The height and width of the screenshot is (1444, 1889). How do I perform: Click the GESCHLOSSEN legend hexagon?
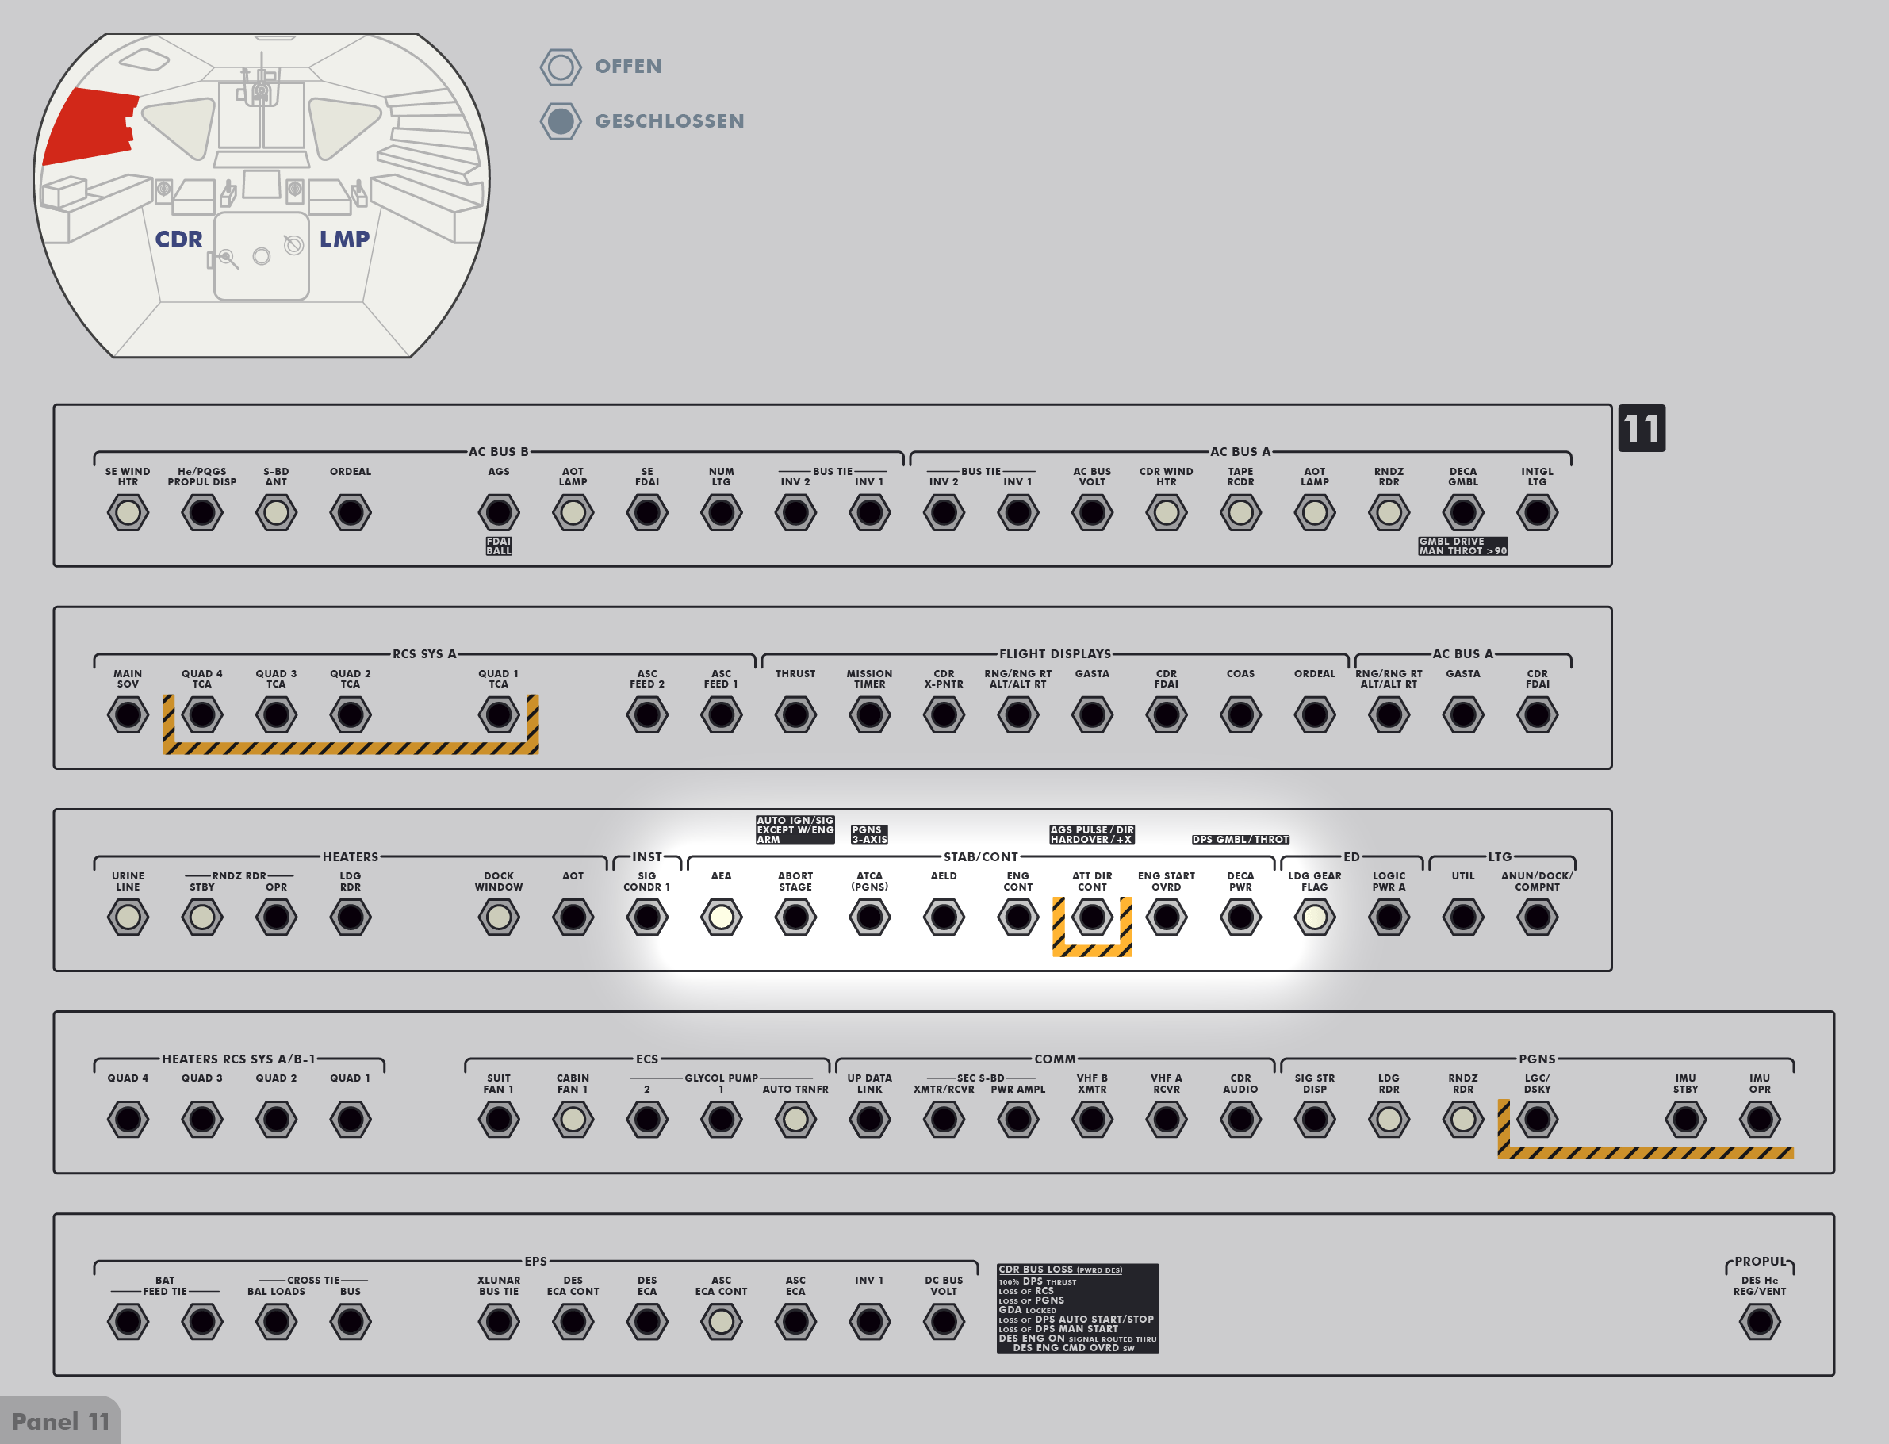click(561, 121)
